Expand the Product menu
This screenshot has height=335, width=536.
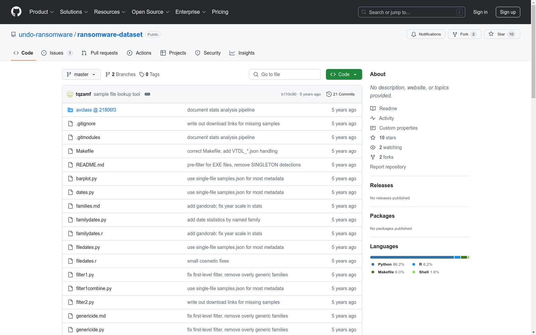click(42, 12)
